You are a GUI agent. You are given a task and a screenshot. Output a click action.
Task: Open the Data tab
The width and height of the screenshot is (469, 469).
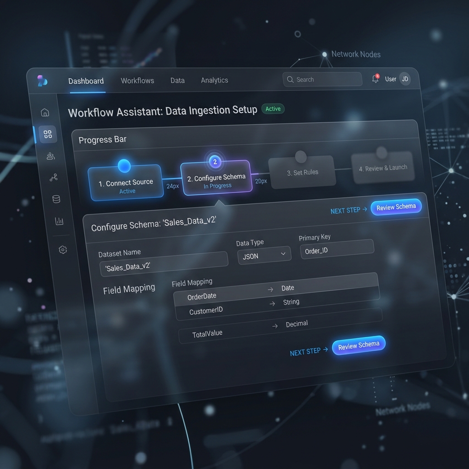click(177, 81)
